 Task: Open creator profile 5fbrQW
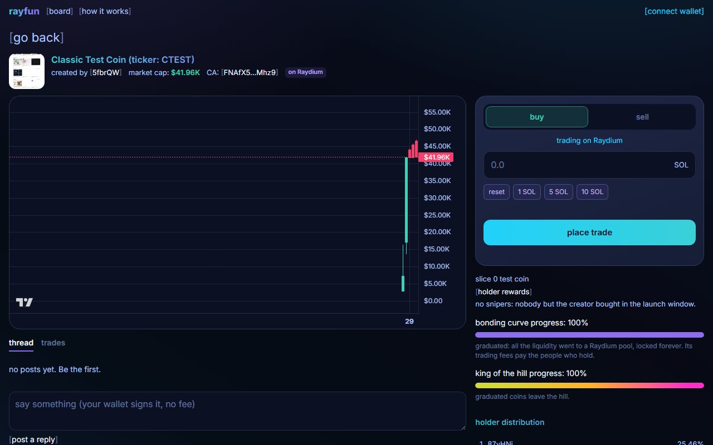(106, 72)
